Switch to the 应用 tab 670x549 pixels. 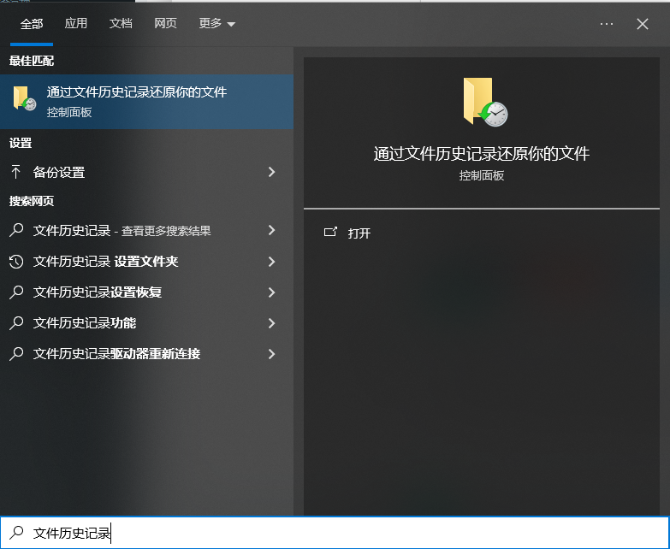point(76,23)
